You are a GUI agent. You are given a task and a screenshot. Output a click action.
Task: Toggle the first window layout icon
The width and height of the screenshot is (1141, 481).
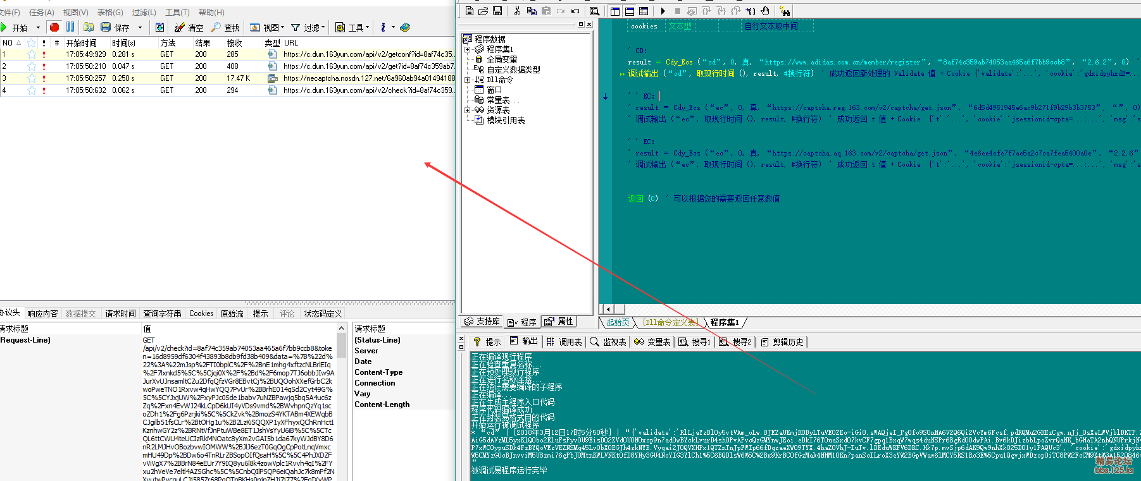(x=615, y=11)
